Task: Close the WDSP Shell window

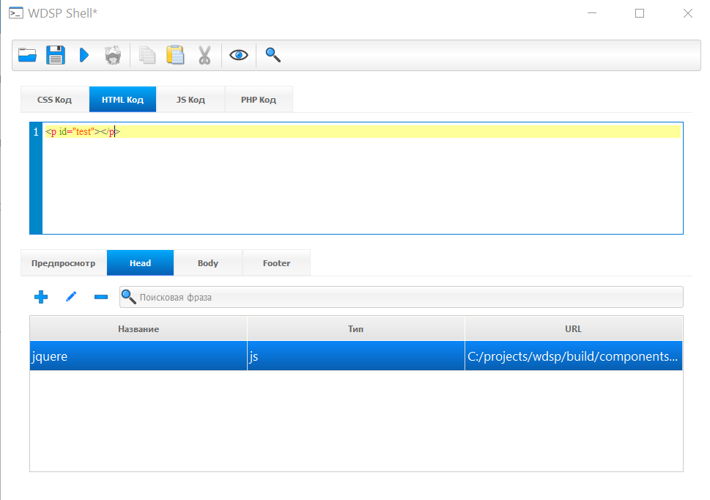Action: (x=688, y=13)
